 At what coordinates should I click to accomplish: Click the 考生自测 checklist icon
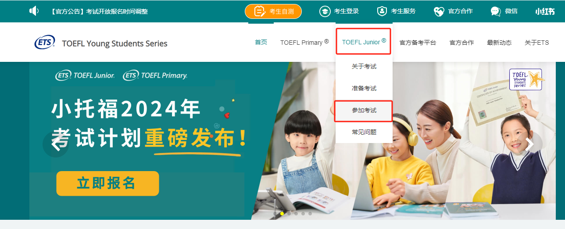(x=260, y=11)
